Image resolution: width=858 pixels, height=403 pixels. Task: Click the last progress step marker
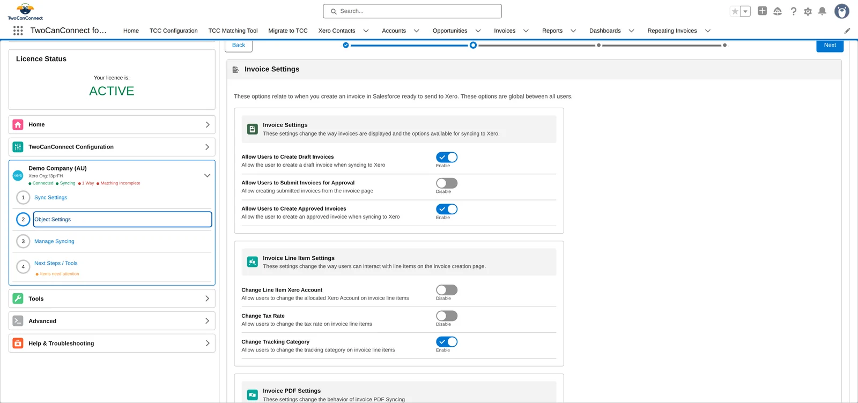[x=725, y=46]
